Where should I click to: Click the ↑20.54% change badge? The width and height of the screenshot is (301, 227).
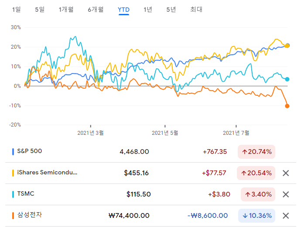pos(256,173)
